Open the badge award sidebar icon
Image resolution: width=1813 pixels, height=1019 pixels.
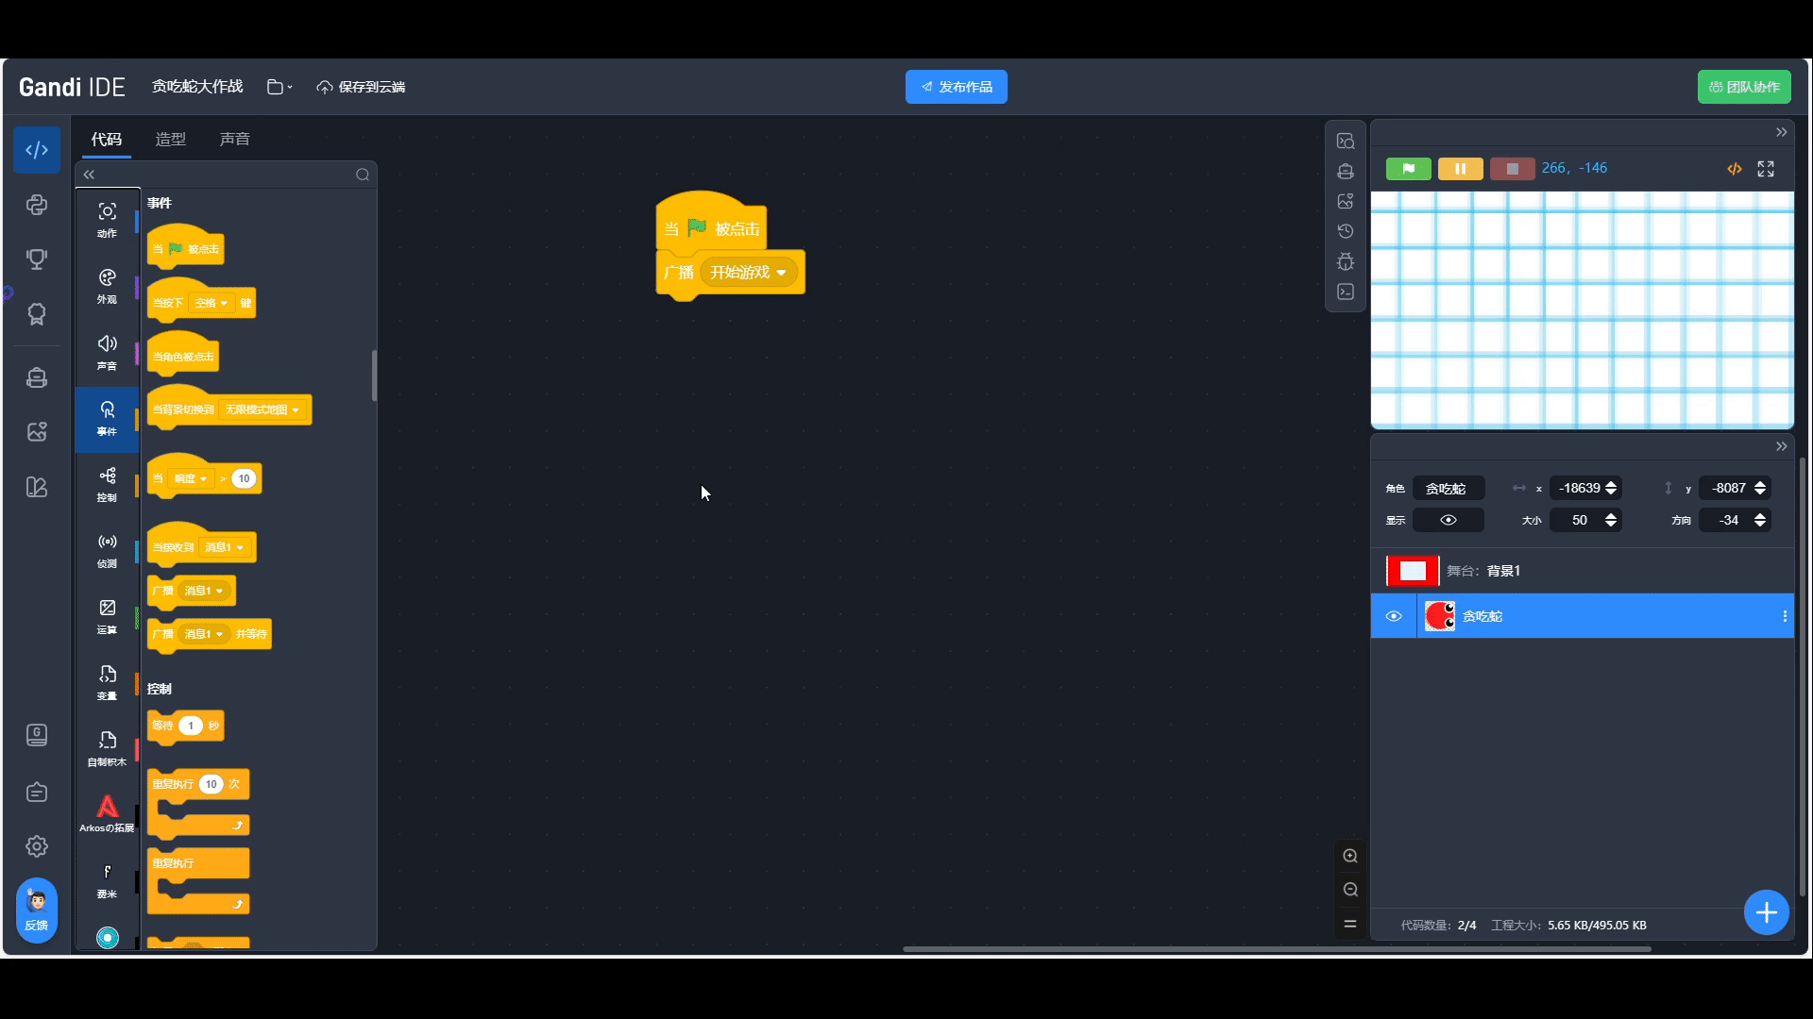[37, 314]
